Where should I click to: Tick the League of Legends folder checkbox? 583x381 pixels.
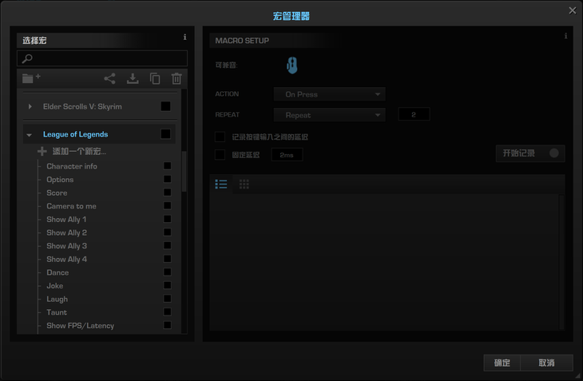point(166,134)
